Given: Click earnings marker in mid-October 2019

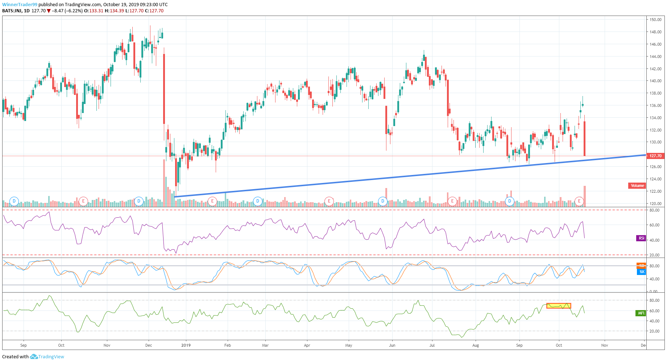Looking at the screenshot, I should point(579,201).
